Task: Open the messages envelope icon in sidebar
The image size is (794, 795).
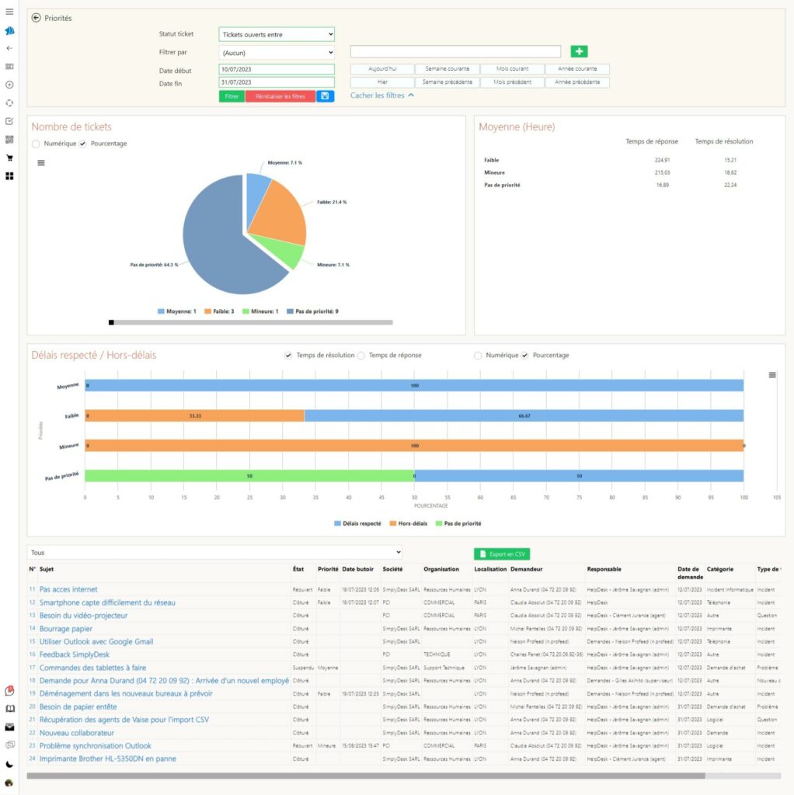Action: tap(9, 727)
